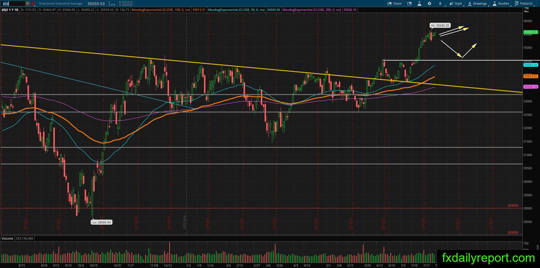Click the Volume label in lower panel
Image resolution: width=540 pixels, height=268 pixels.
pos(7,238)
